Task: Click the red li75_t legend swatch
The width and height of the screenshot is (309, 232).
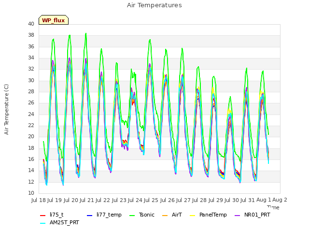Action: [43, 216]
